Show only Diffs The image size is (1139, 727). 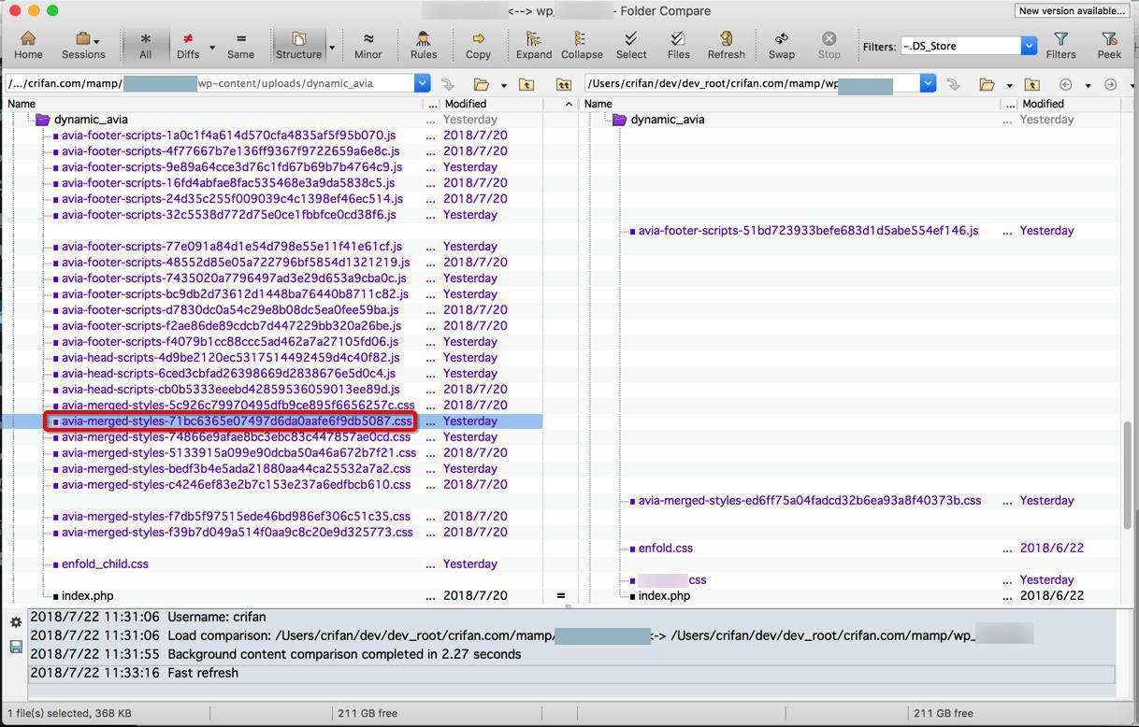pyautogui.click(x=188, y=45)
